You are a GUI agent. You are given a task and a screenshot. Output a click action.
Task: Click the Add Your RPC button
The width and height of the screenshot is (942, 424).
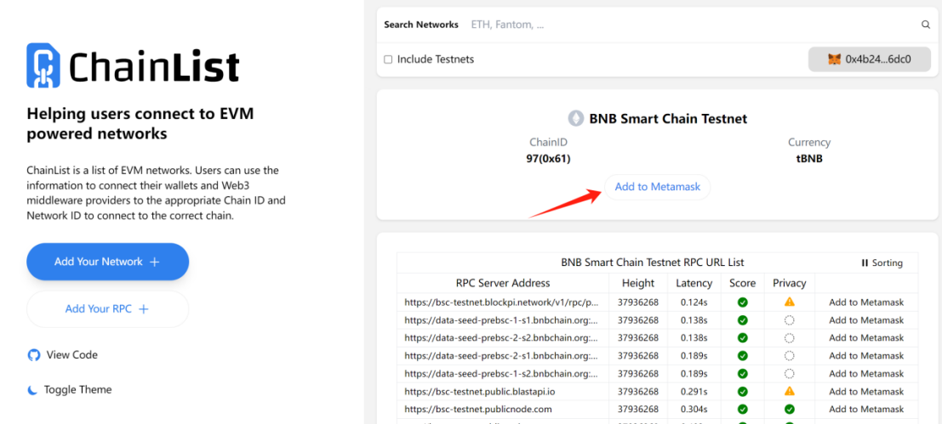(107, 309)
